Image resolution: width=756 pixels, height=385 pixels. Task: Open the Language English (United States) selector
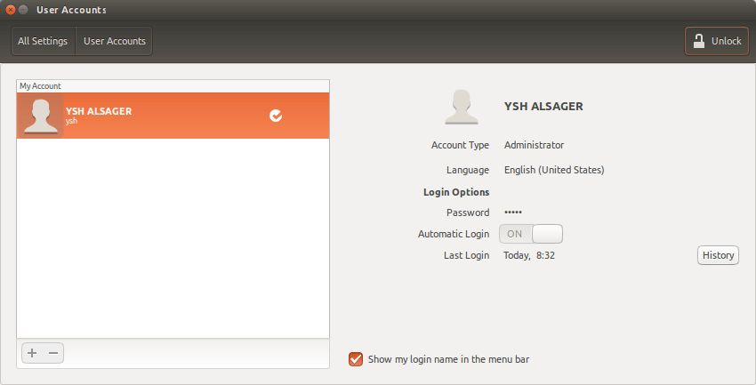[554, 170]
